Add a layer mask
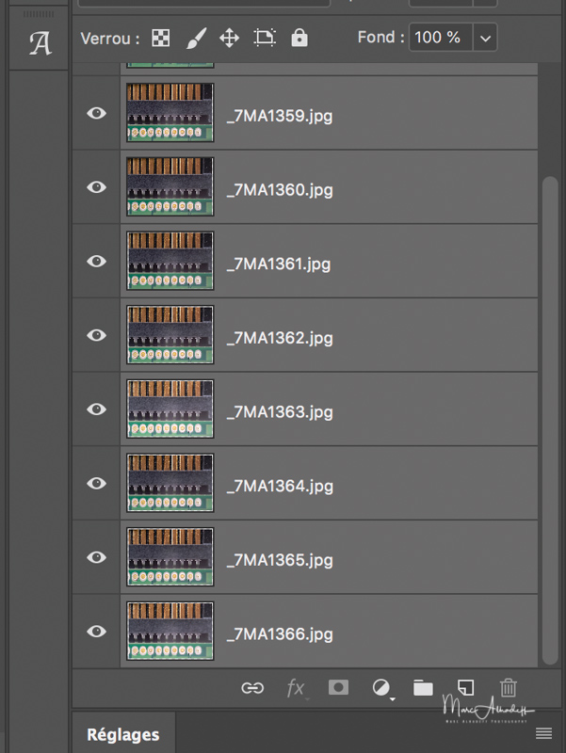This screenshot has width=566, height=753. click(338, 688)
